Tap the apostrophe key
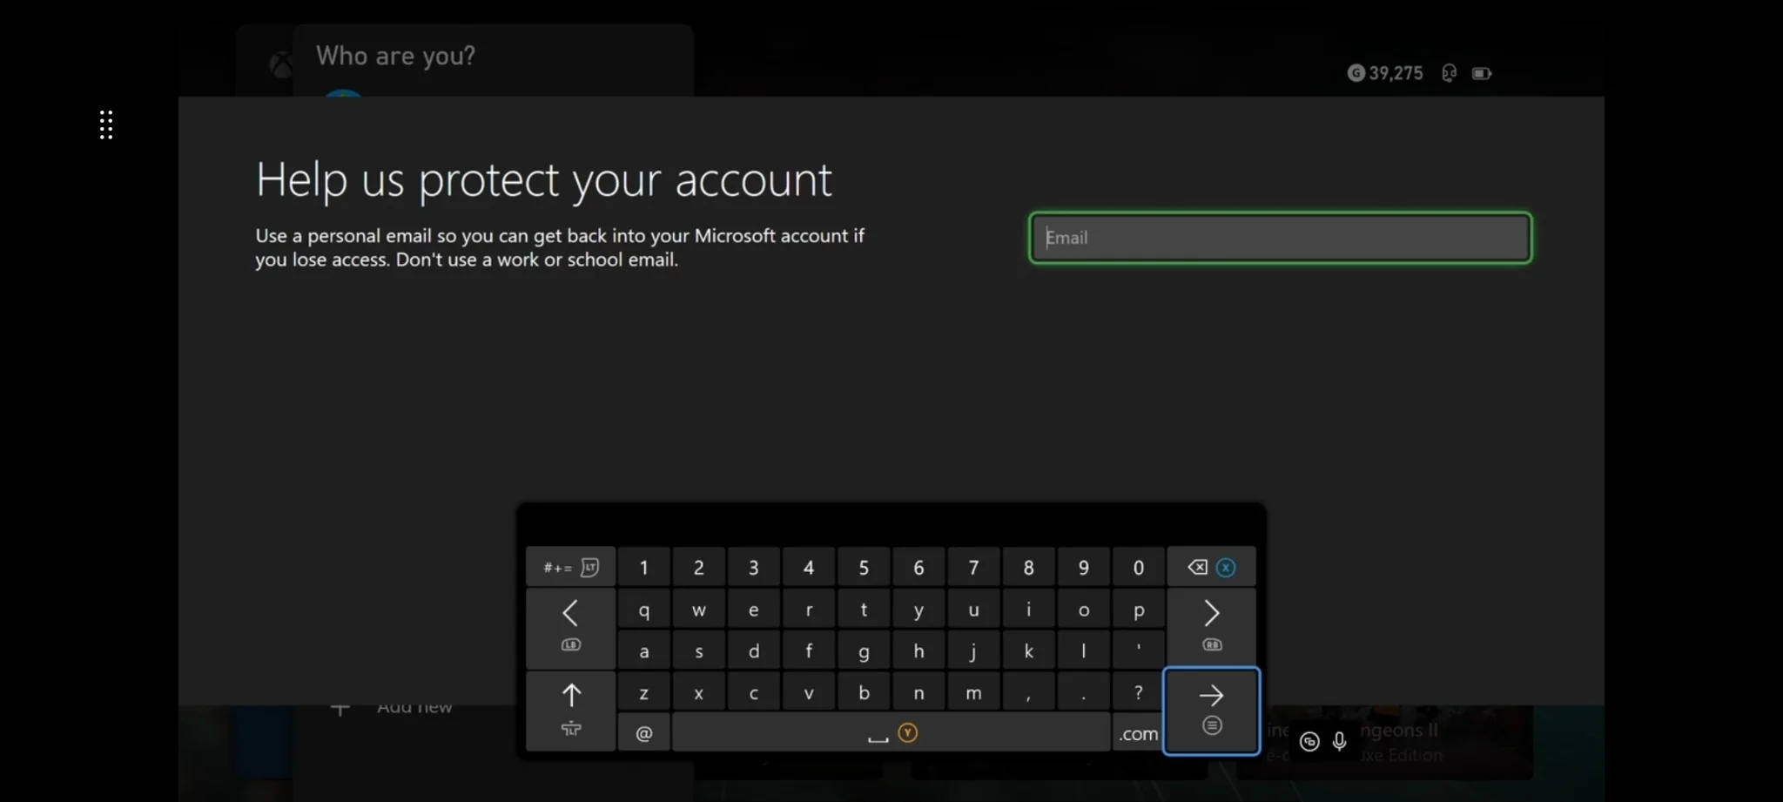Viewport: 1783px width, 802px height. 1138,650
